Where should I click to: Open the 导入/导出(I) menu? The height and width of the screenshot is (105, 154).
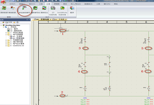[x=76, y=4]
